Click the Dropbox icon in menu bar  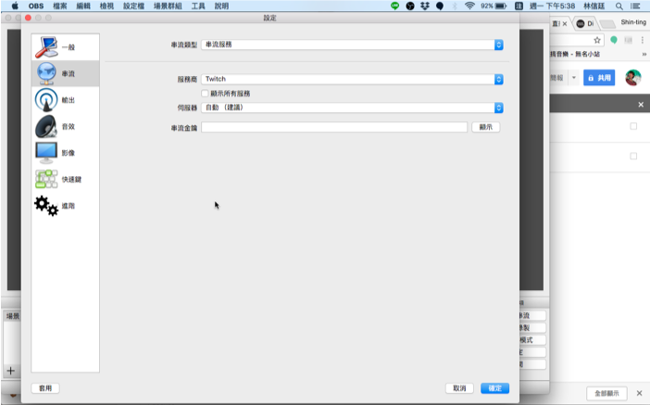pos(424,6)
